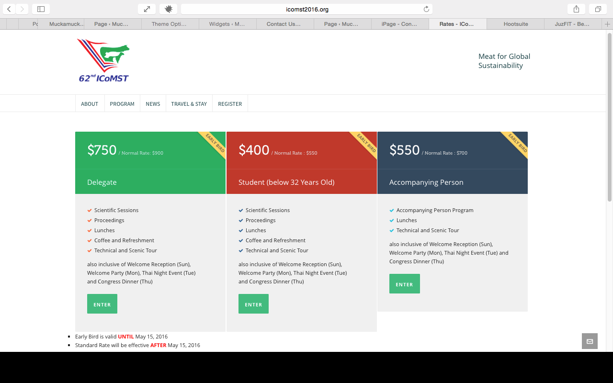Screen dimensions: 613x383
Task: Open the Safari share sheet icon
Action: pyautogui.click(x=576, y=9)
